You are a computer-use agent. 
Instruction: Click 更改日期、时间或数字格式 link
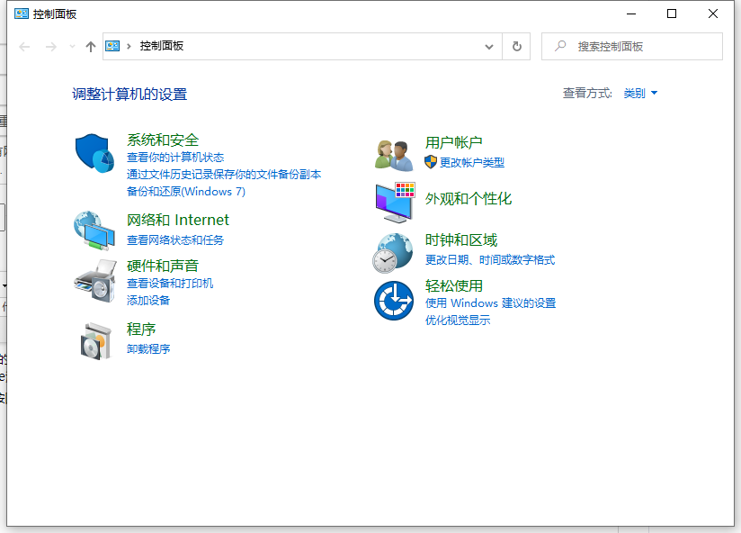490,260
